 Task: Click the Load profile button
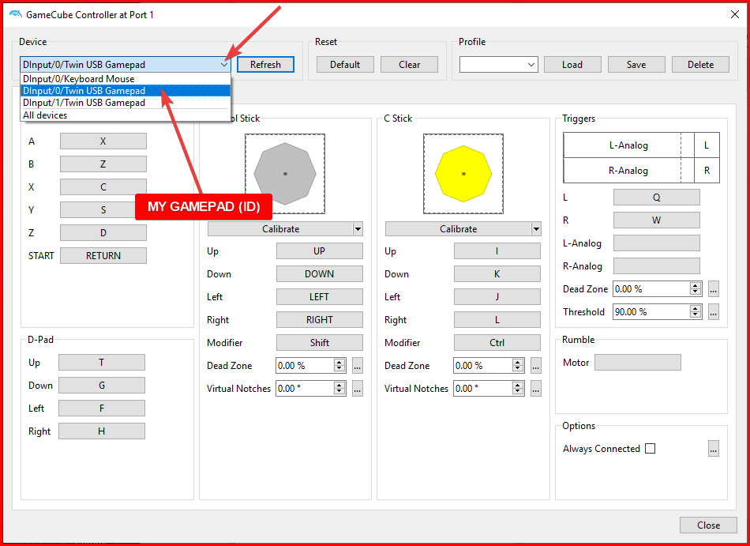(x=572, y=65)
